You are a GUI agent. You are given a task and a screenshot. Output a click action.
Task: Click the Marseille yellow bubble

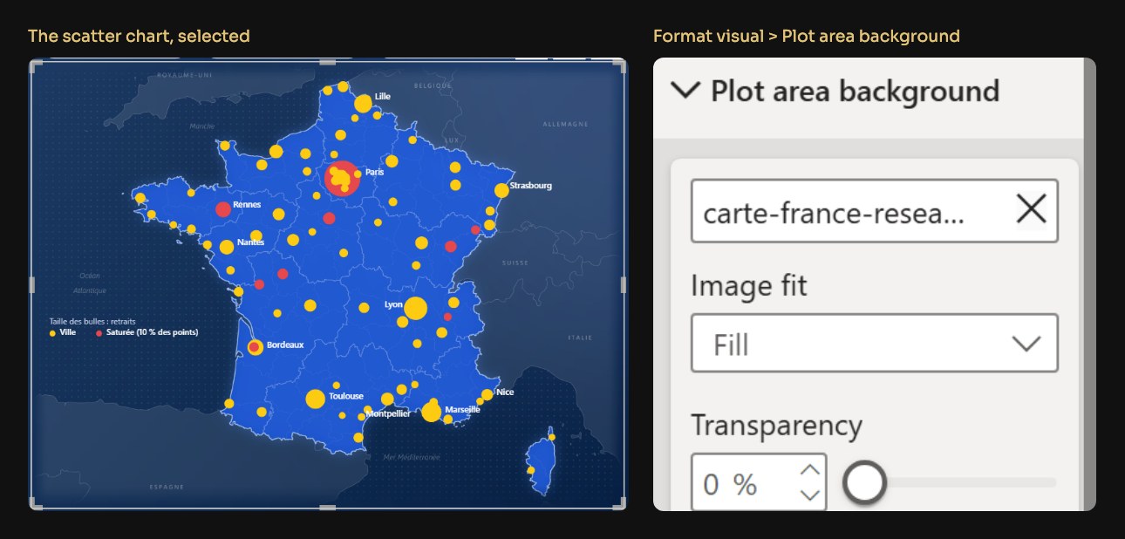click(x=432, y=413)
